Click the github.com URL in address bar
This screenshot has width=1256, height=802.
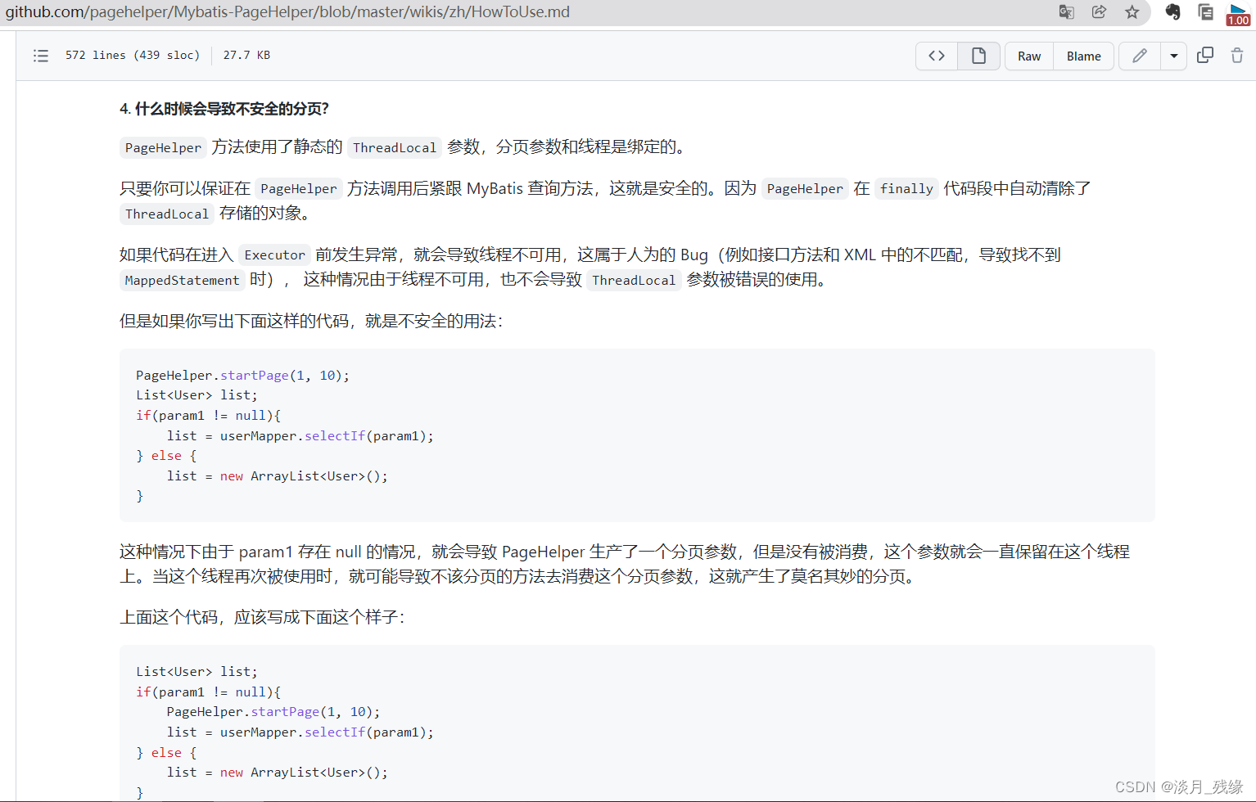pyautogui.click(x=287, y=12)
